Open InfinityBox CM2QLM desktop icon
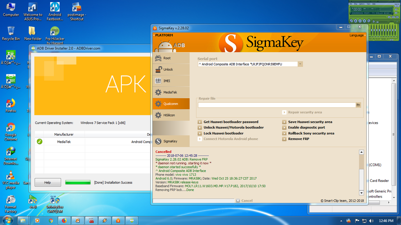The image size is (401, 225). click(55, 204)
